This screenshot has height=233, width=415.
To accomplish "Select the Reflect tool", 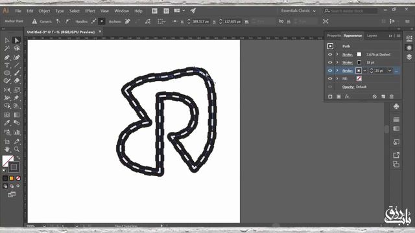I will 7,90.
